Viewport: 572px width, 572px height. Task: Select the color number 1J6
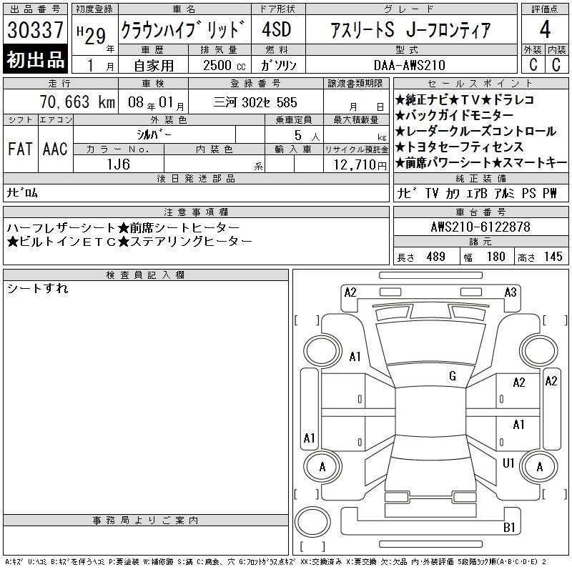[x=118, y=164]
